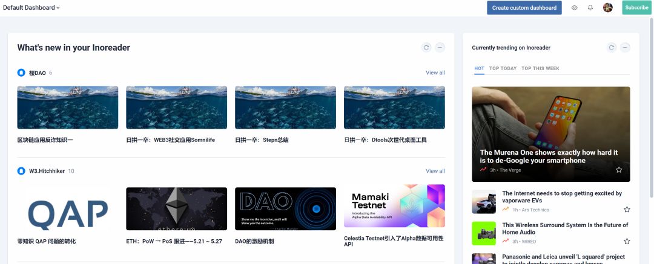Open Panasonic and Leica unveil headline

click(x=564, y=259)
